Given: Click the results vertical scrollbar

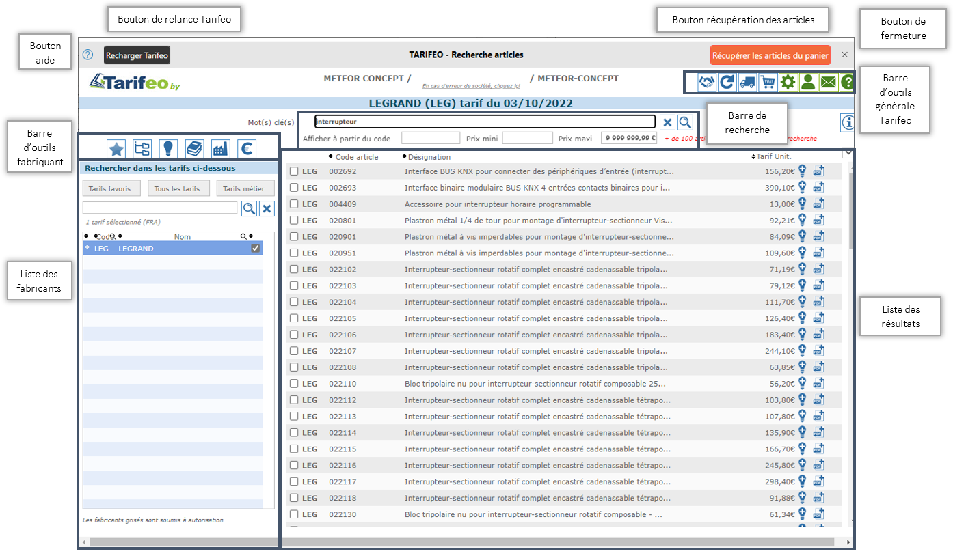Looking at the screenshot, I should pos(851,212).
